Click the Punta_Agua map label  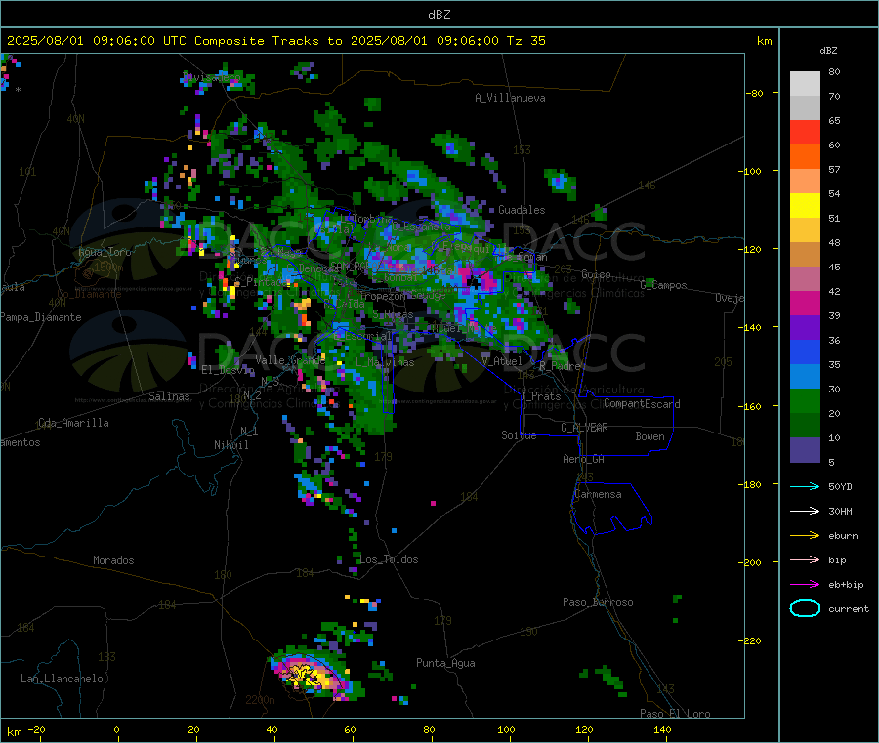coord(445,663)
